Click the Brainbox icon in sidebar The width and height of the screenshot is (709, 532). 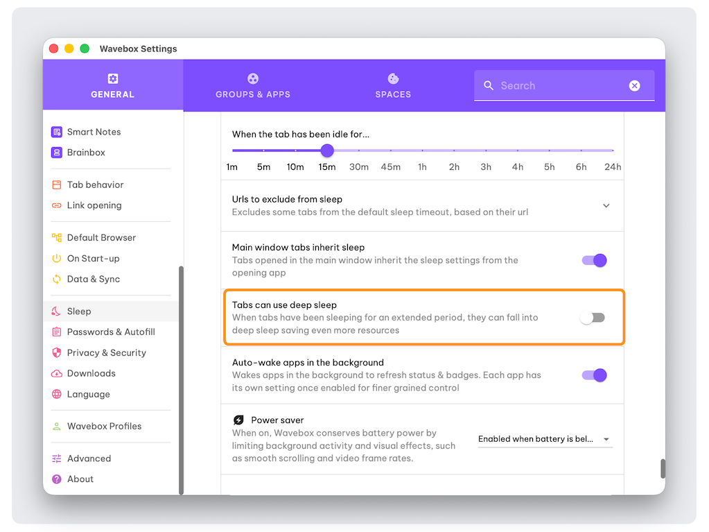(x=57, y=153)
